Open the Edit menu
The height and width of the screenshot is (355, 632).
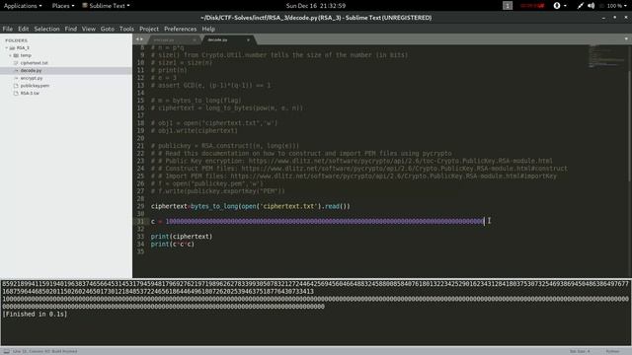pos(24,29)
